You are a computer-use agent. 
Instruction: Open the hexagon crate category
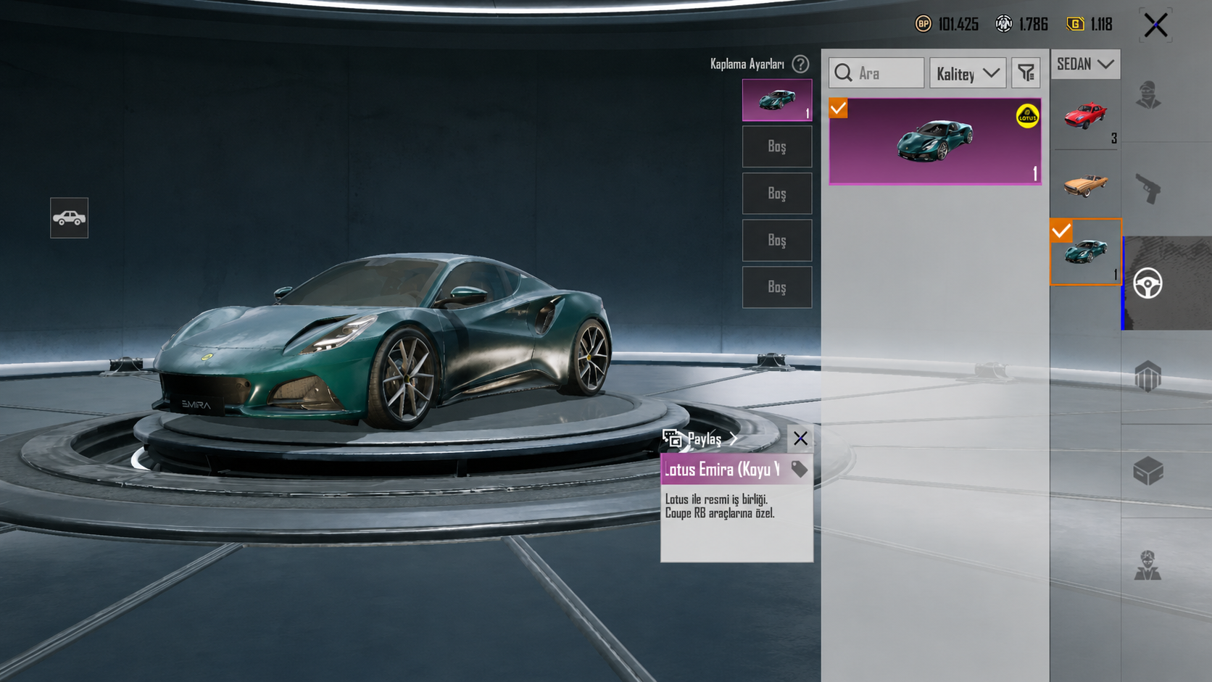pos(1148,377)
